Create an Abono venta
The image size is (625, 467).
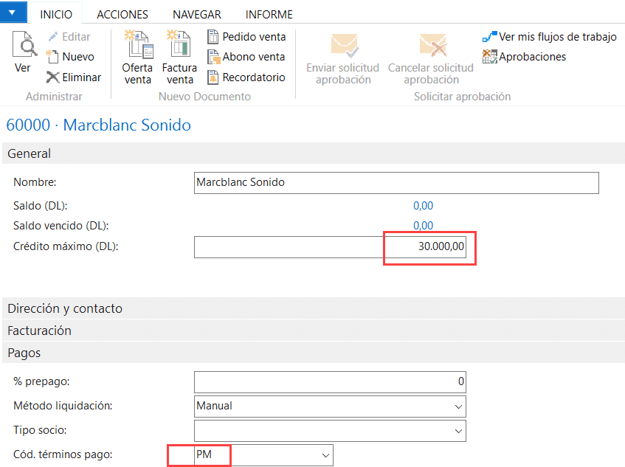(x=246, y=56)
